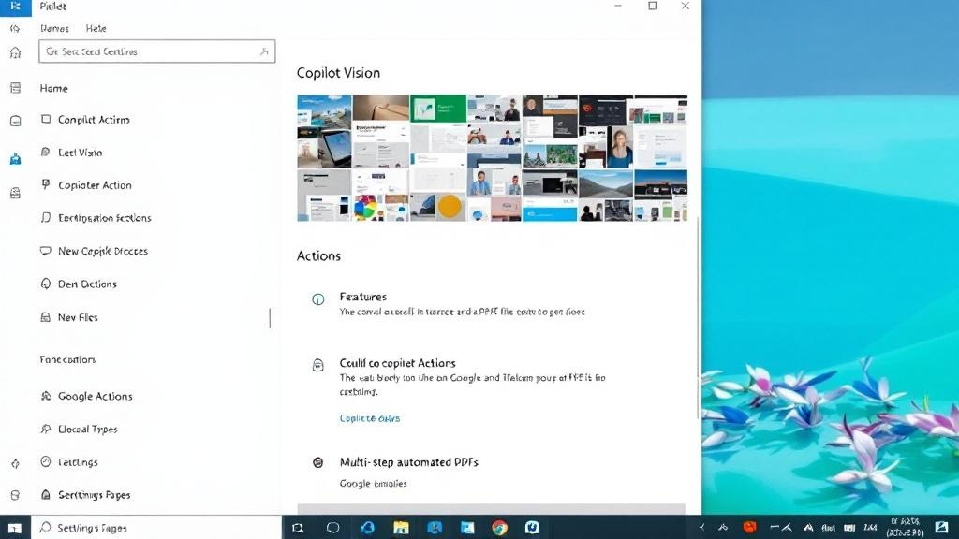Viewport: 959px width, 539px height.
Task: Open the green thumbnail in Copilot Vision
Action: [x=438, y=109]
